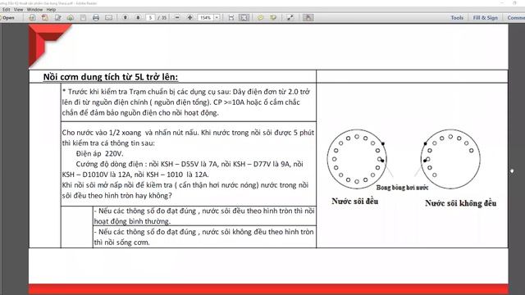
Task: Click the text 'hoạt động bình thường.'
Action: (132, 221)
